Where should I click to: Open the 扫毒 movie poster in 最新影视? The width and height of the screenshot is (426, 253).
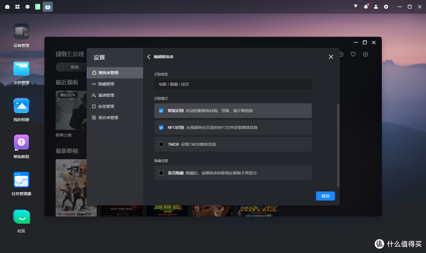click(71, 188)
